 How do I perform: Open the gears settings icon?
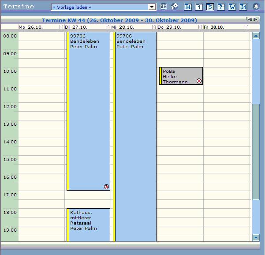click(175, 7)
